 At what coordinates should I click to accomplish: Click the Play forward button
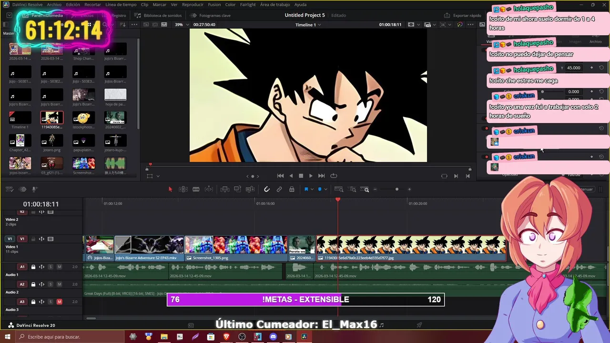click(x=311, y=176)
